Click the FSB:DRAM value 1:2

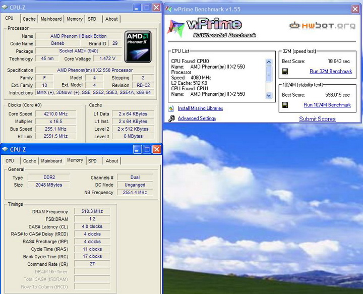[92, 219]
